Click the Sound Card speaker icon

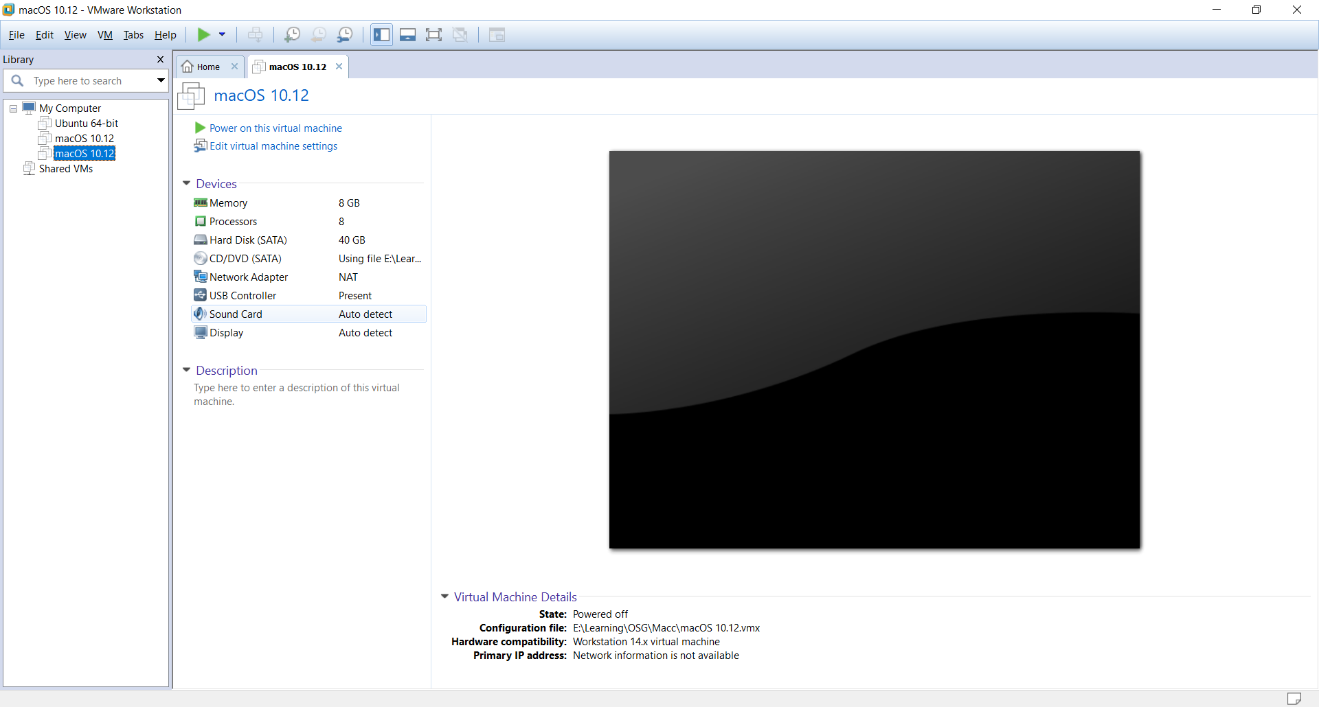tap(200, 314)
